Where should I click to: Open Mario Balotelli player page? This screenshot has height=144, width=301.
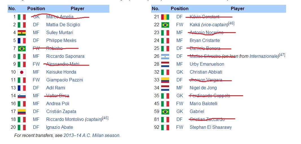[x=203, y=104]
